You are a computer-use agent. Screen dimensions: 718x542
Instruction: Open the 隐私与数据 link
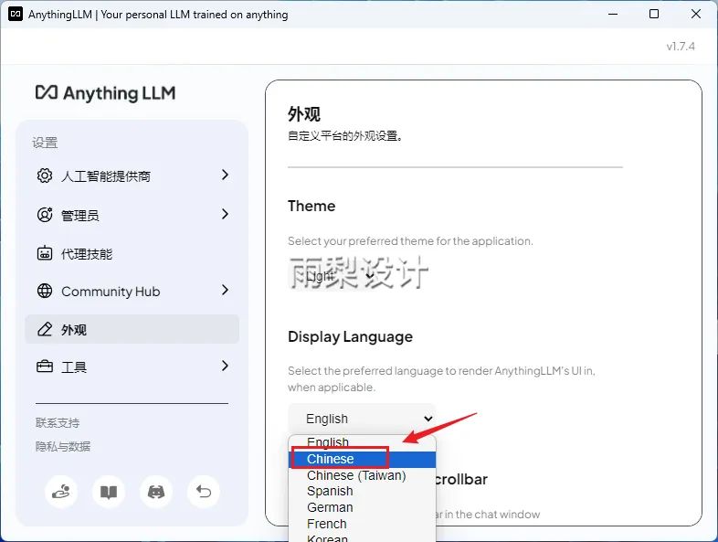tap(63, 446)
